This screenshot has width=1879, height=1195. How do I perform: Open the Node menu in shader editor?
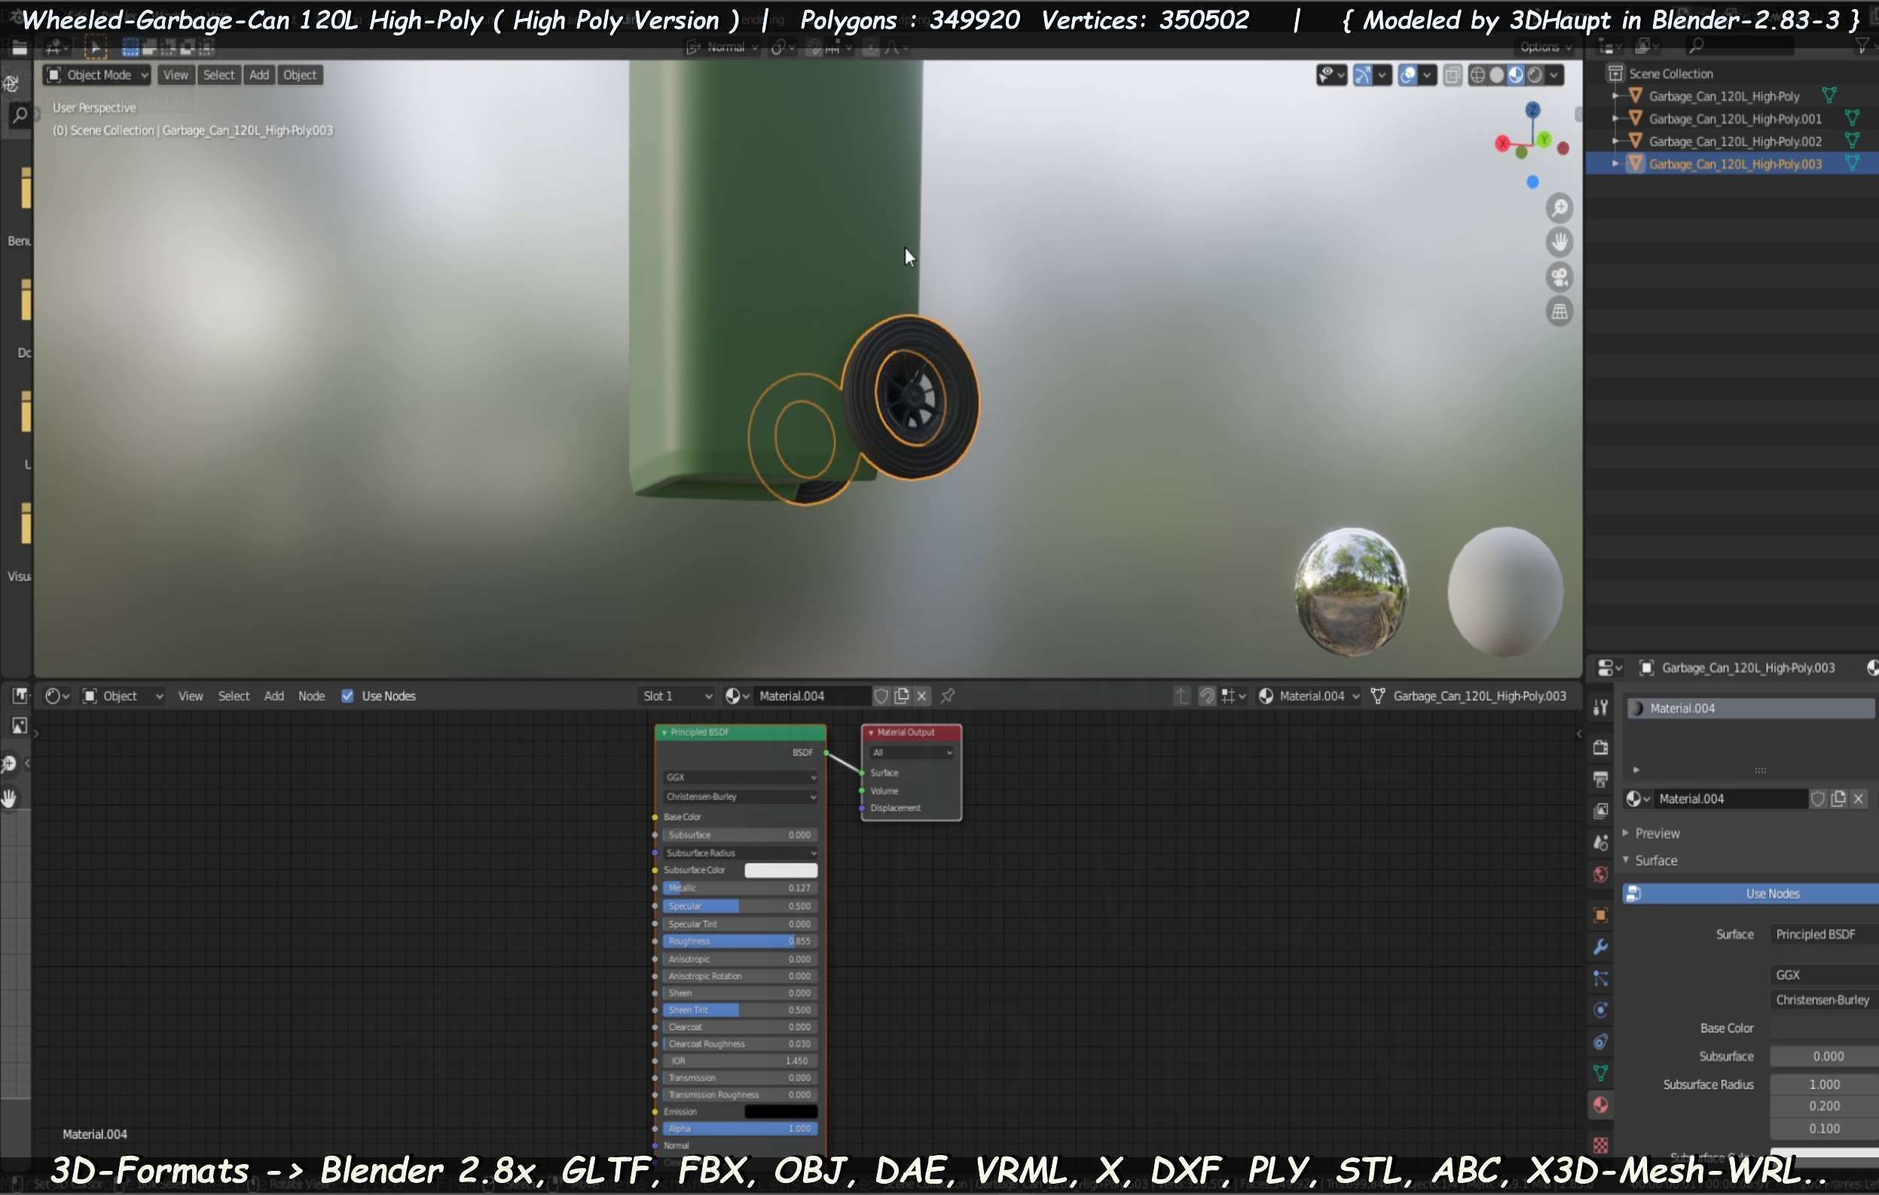click(311, 695)
